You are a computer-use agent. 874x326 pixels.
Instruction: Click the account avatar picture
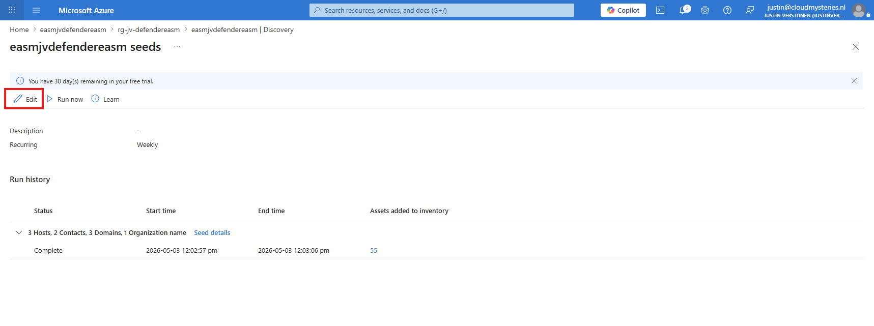859,10
